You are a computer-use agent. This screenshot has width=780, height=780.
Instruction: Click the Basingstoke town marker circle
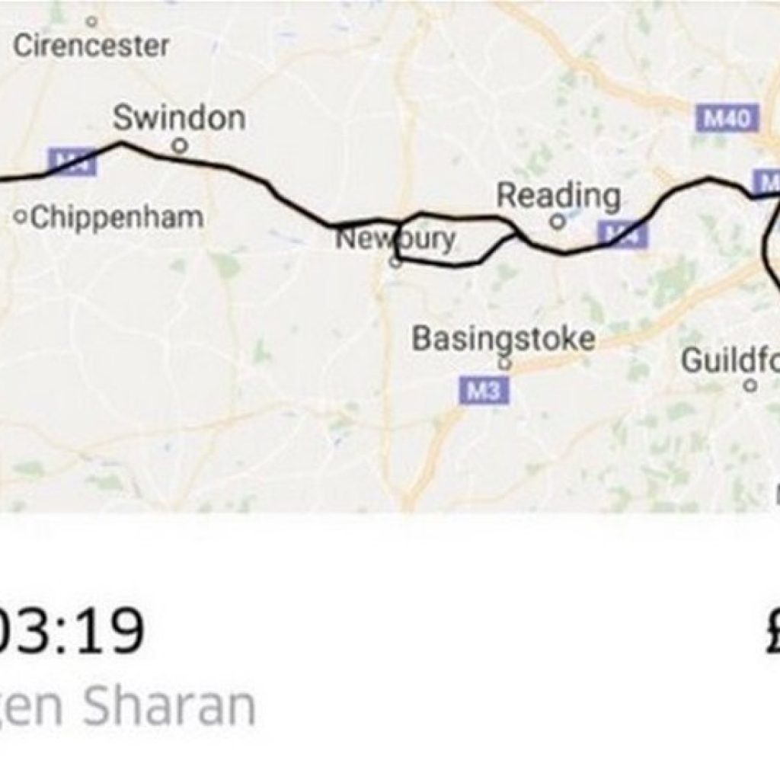[x=505, y=364]
